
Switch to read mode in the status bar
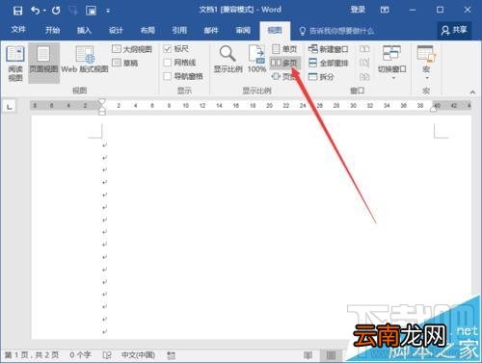[x=308, y=355]
